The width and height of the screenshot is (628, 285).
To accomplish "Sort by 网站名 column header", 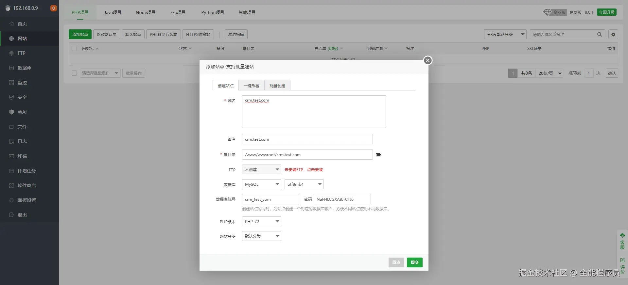I will [90, 48].
